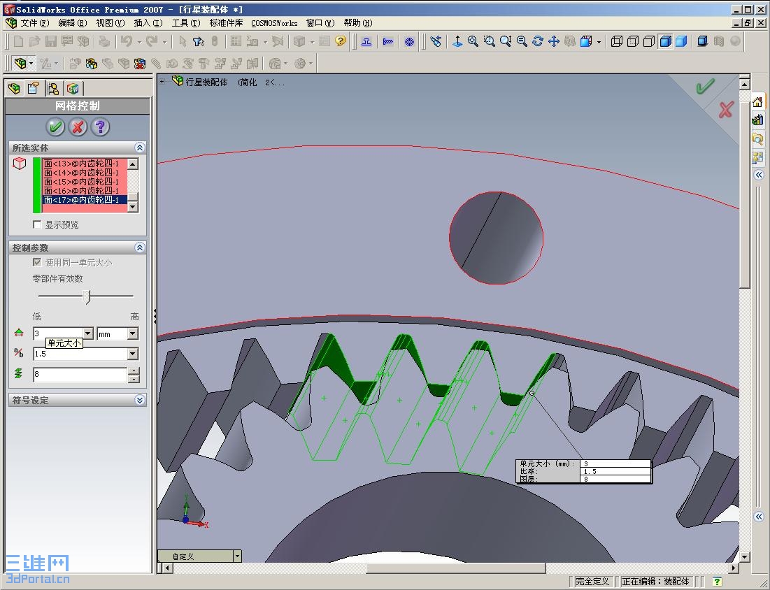Open the 自定义 view dropdown
Image resolution: width=770 pixels, height=590 pixels.
click(x=237, y=556)
